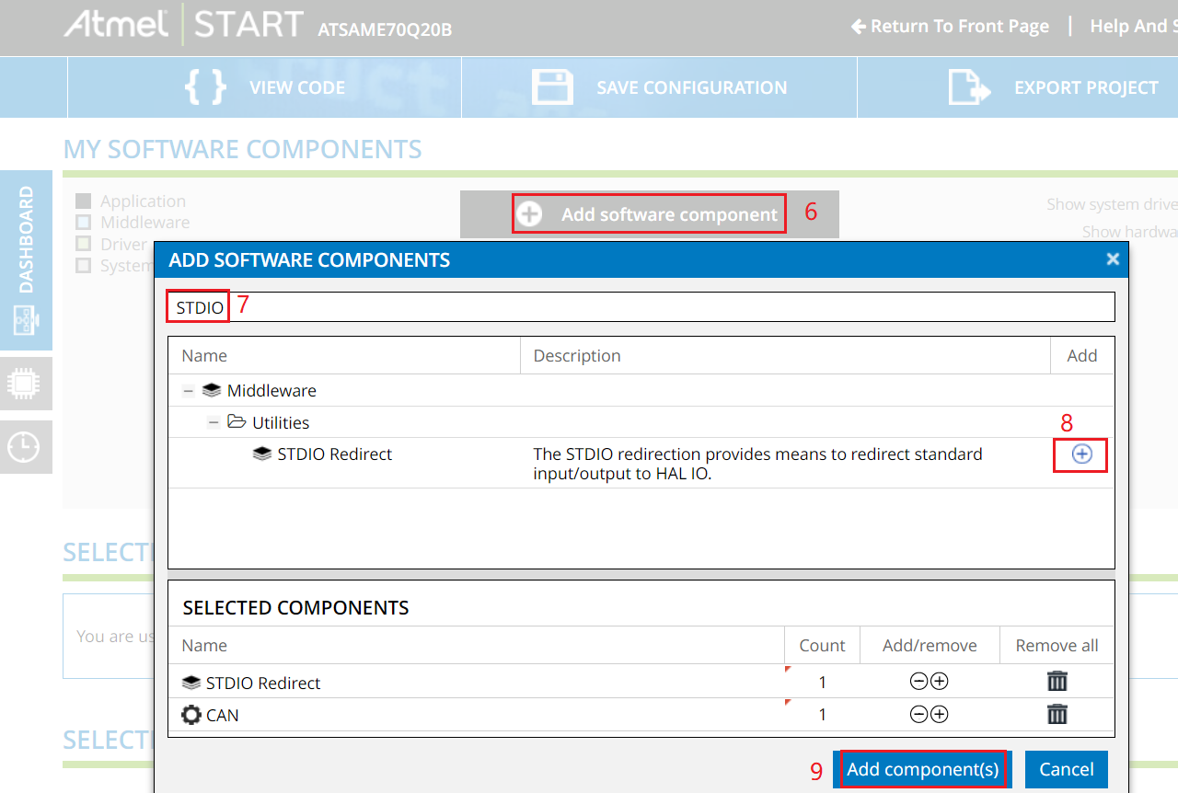This screenshot has width=1178, height=793.
Task: Select Save Configuration in the top bar
Action: pyautogui.click(x=659, y=87)
